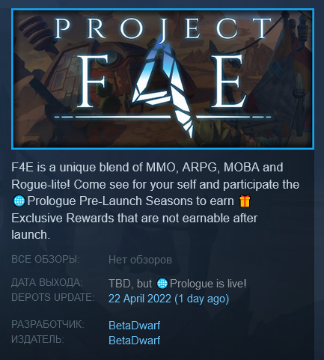This screenshot has height=360, width=324.
Task: Open the BetaDwarf developer link
Action: (x=135, y=326)
